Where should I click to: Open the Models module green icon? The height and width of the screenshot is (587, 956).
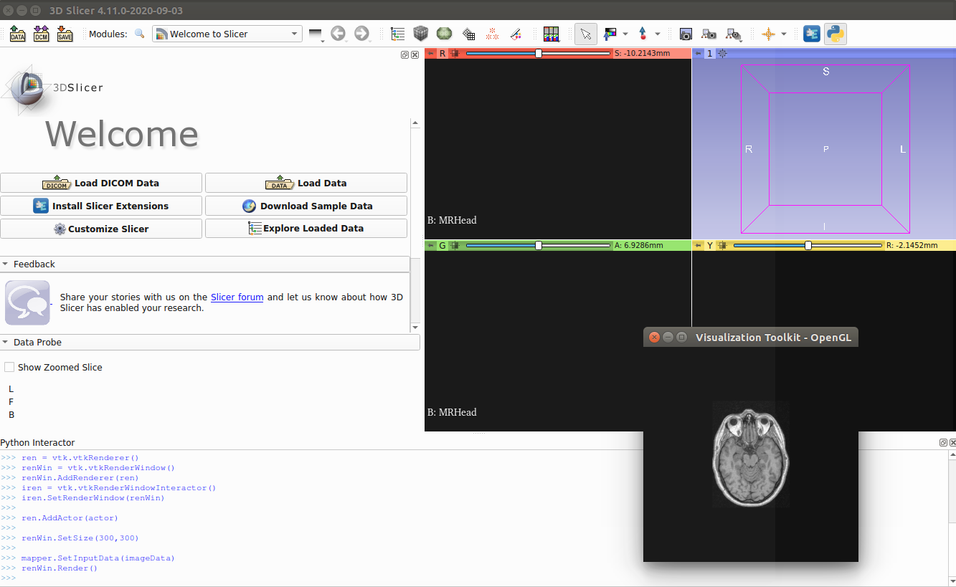pos(445,34)
